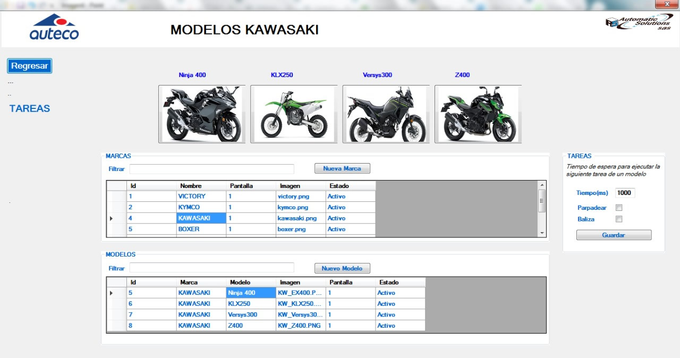680x358 pixels.
Task: Click the Activo cell in the KLX250 row
Action: point(401,304)
